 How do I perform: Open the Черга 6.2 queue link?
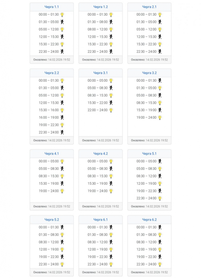(149, 220)
